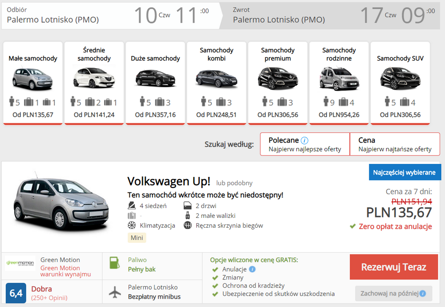The width and height of the screenshot is (445, 307).
Task: Edit the Zwrot Palermo Lotnisko return location
Action: (279, 20)
